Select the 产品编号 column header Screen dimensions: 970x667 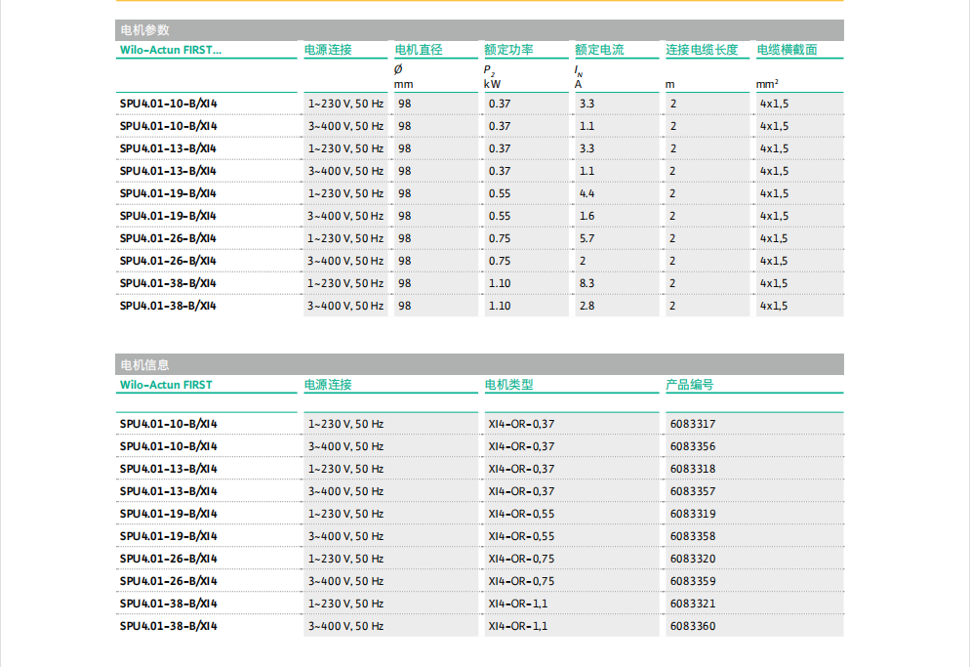690,385
